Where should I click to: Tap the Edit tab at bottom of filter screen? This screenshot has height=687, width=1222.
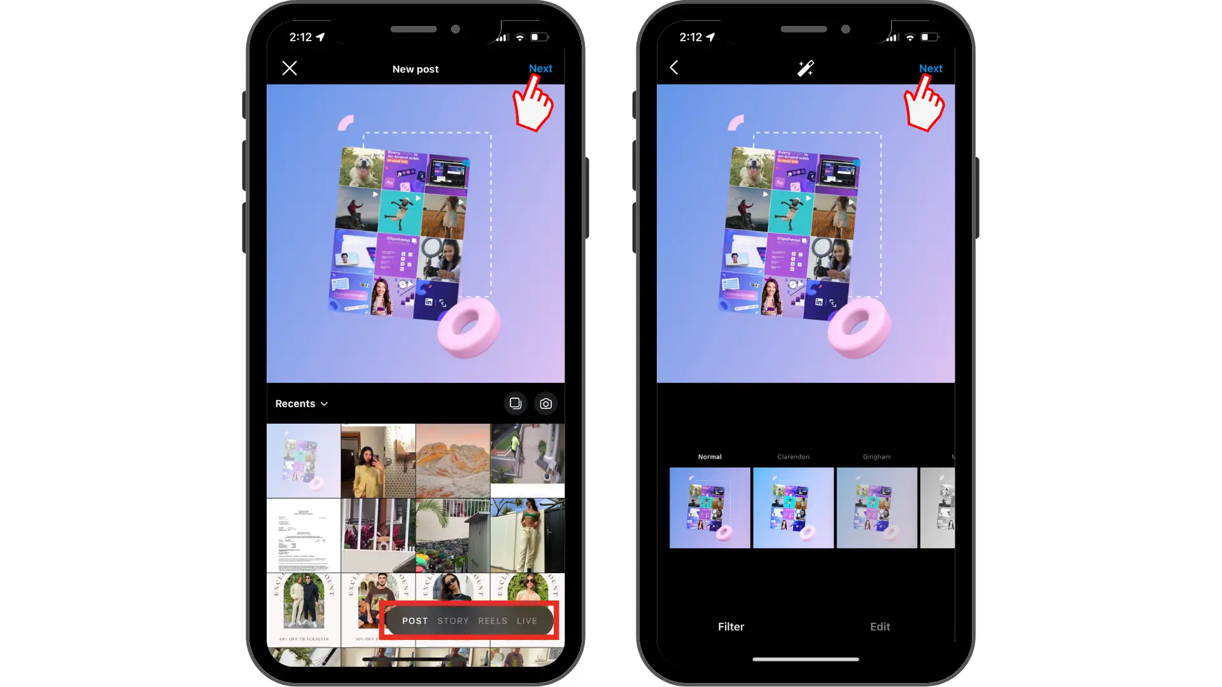click(x=880, y=626)
